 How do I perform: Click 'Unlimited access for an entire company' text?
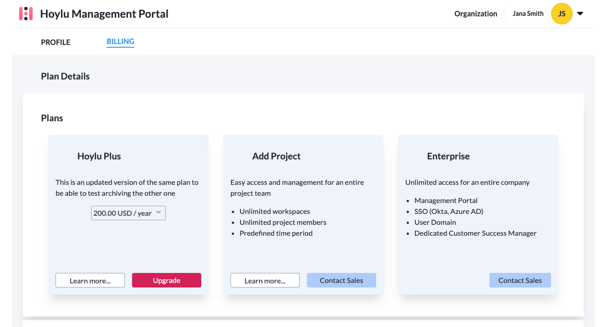click(467, 182)
